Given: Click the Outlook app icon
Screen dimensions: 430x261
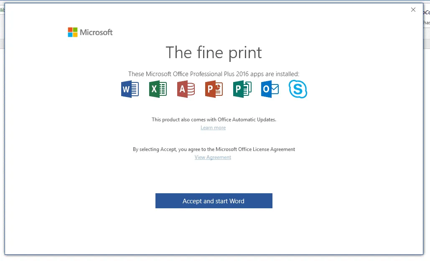Looking at the screenshot, I should [270, 89].
